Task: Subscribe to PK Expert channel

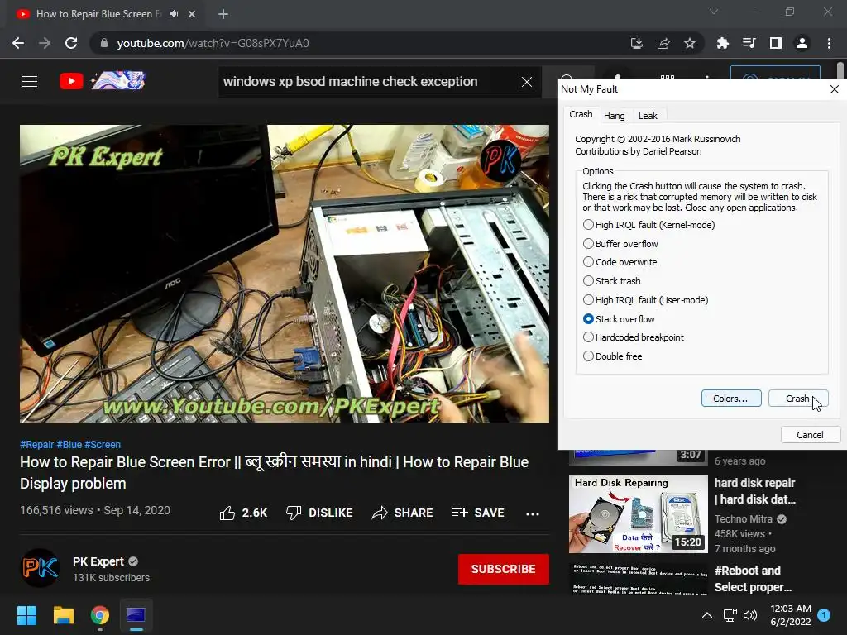Action: 504,569
